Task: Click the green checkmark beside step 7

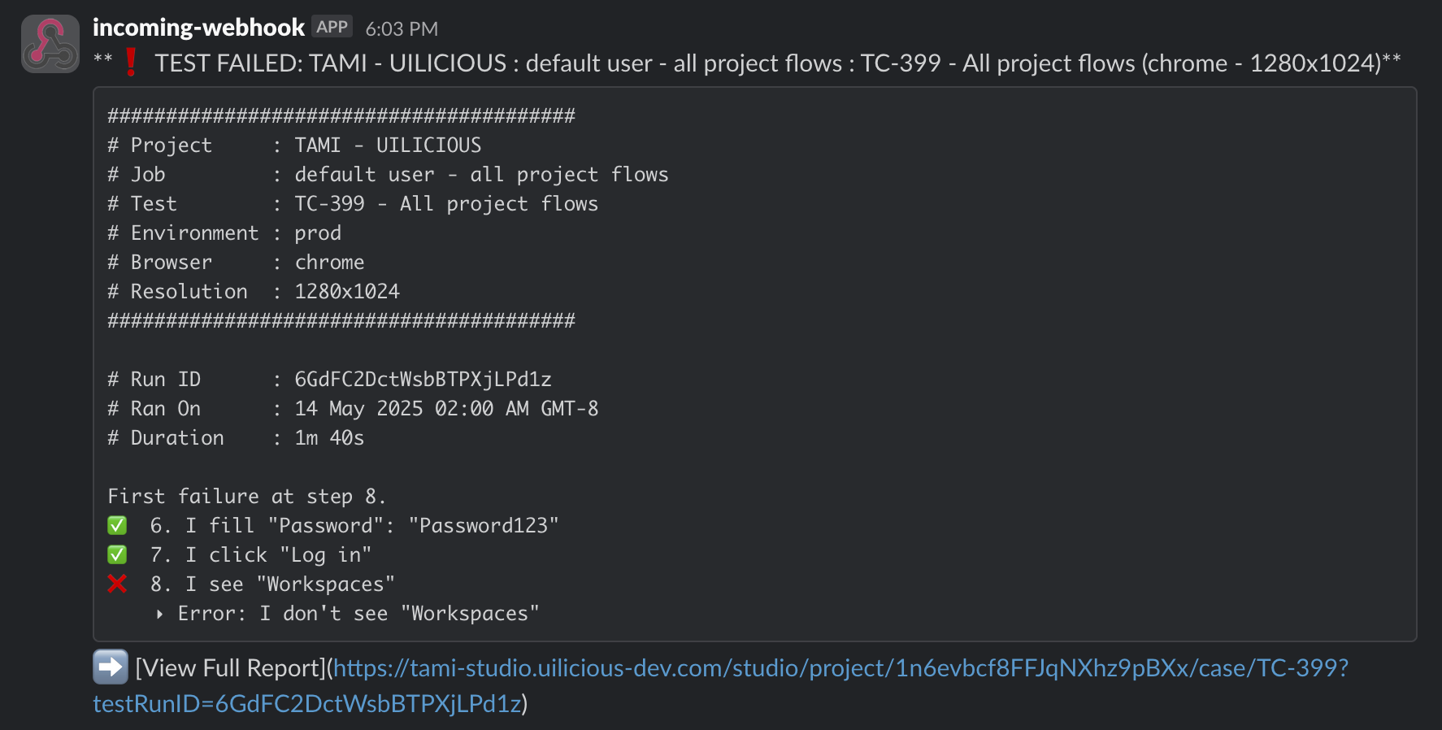Action: pos(117,555)
